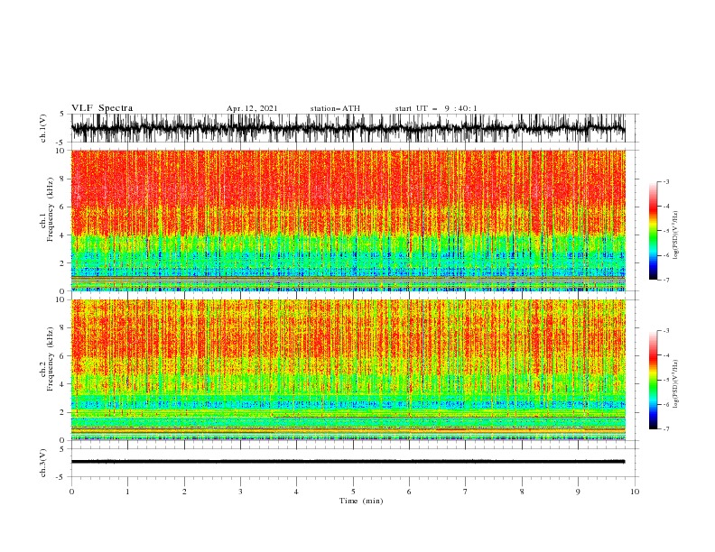The image size is (715, 552).
Task: Click the "VLF Spectra" plot title
Action: point(102,108)
